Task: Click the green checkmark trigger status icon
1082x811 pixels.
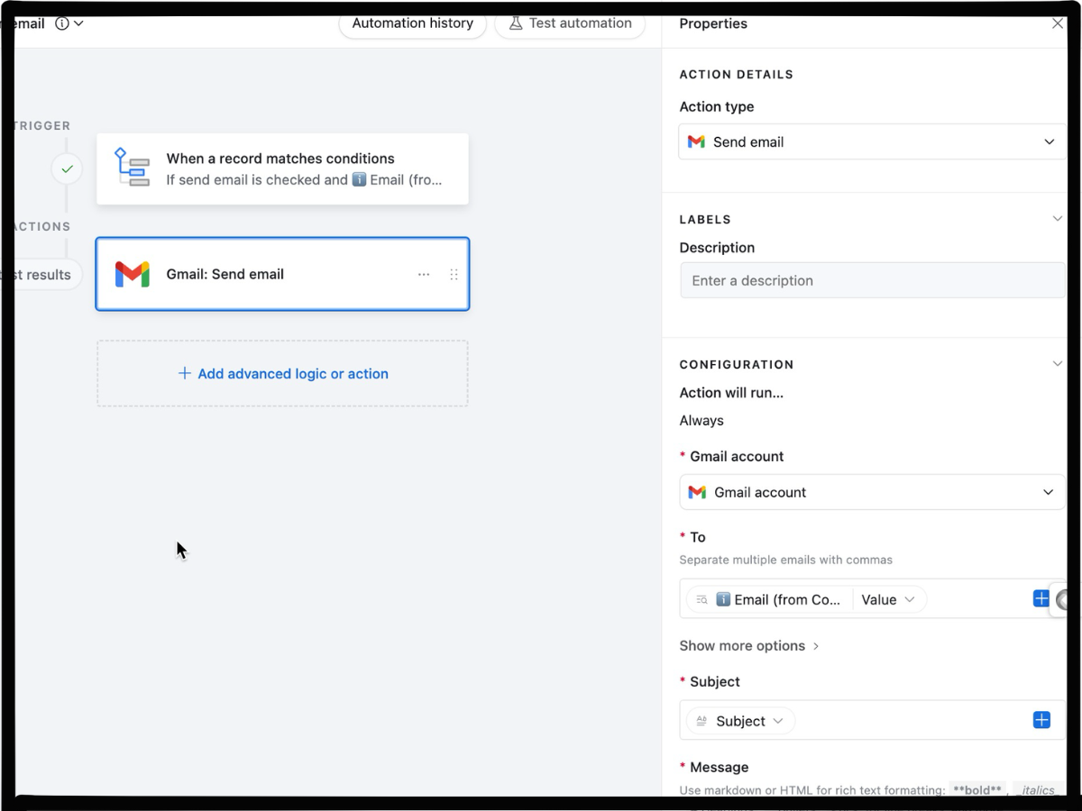Action: pyautogui.click(x=67, y=169)
